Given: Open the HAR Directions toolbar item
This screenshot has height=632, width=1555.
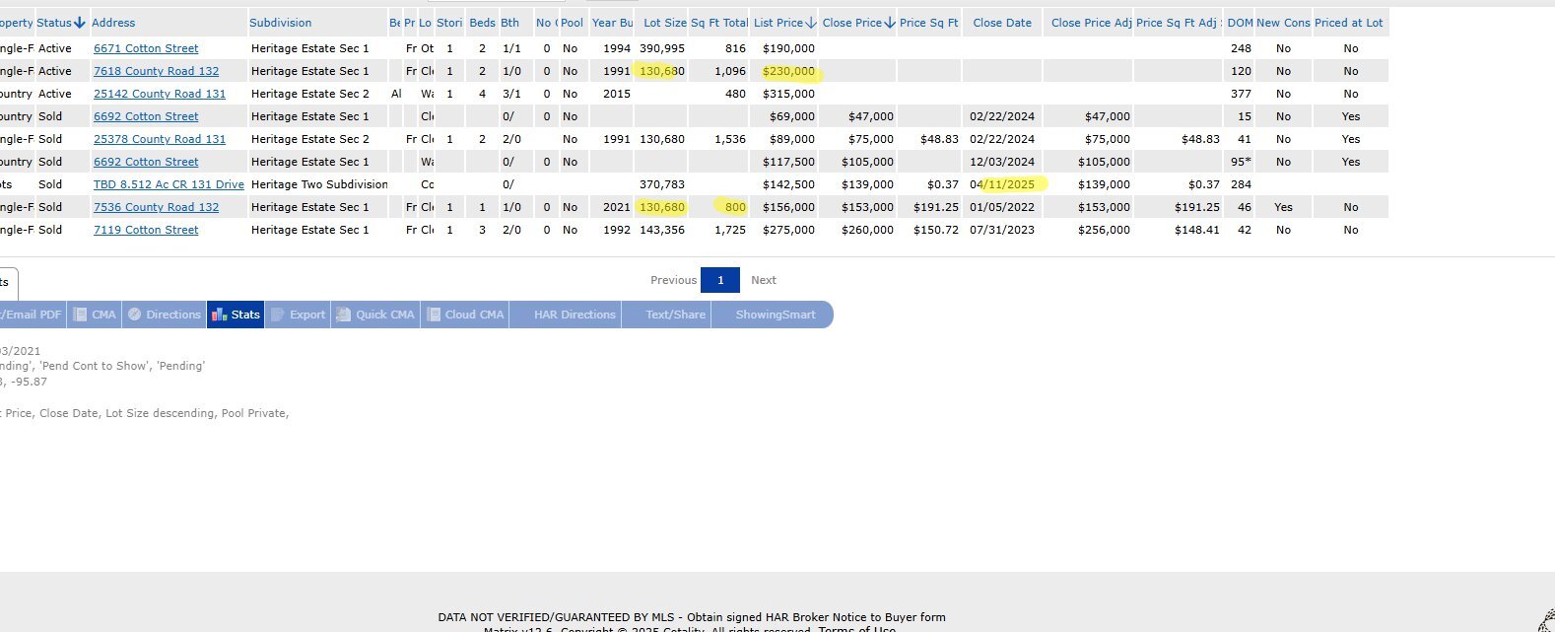Looking at the screenshot, I should click(x=575, y=315).
